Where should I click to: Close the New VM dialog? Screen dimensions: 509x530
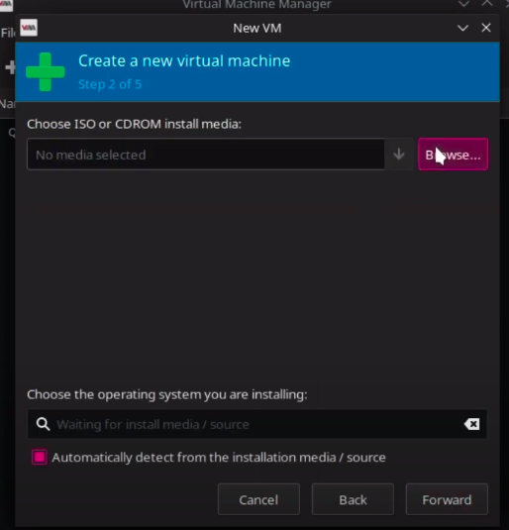486,28
